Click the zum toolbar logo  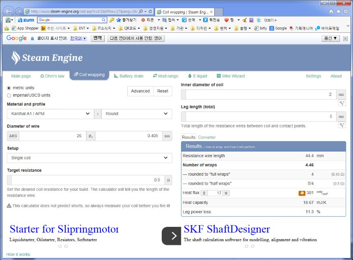(x=26, y=20)
